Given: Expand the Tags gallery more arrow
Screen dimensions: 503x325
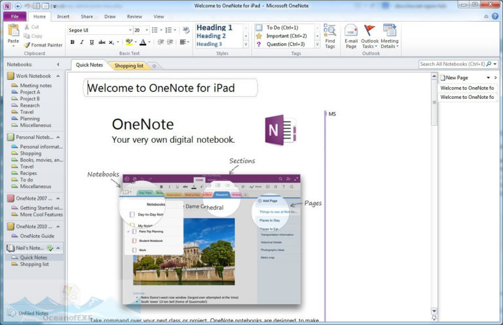Looking at the screenshot, I should coord(317,45).
